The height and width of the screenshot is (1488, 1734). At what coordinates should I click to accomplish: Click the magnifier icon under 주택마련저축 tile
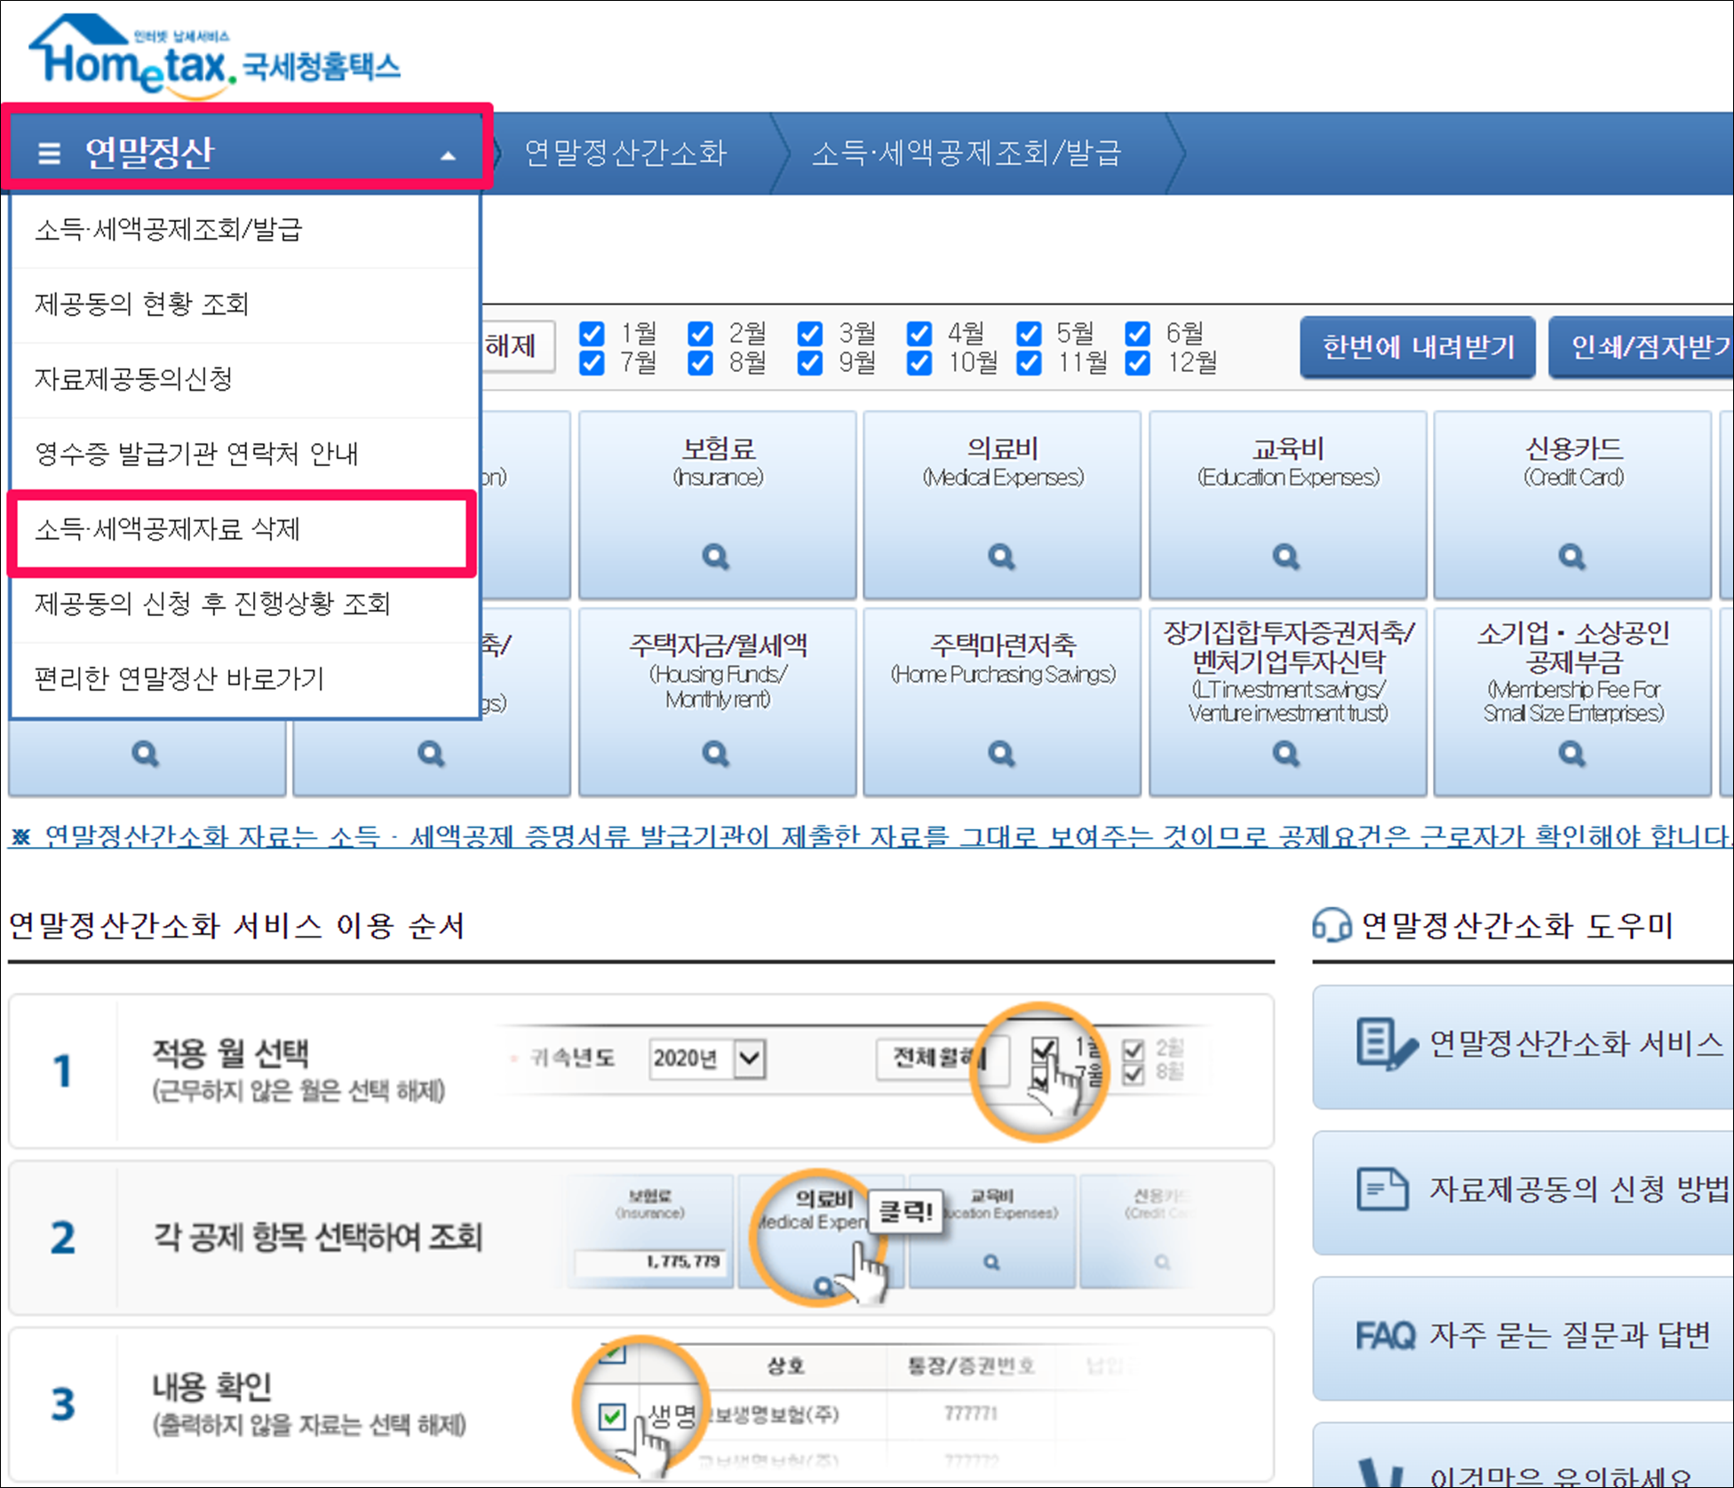tap(1001, 755)
